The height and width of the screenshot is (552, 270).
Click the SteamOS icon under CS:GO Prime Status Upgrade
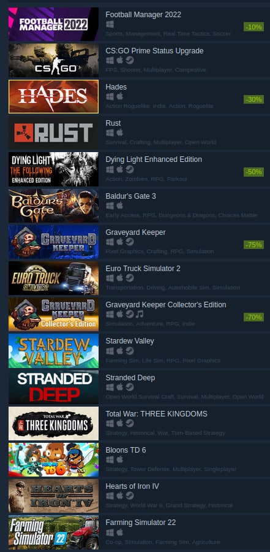[x=130, y=61]
